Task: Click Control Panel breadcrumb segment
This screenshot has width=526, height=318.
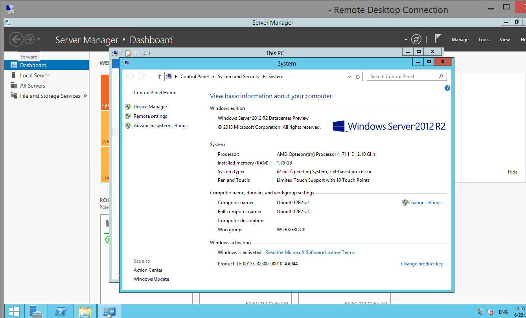Action: [x=195, y=77]
